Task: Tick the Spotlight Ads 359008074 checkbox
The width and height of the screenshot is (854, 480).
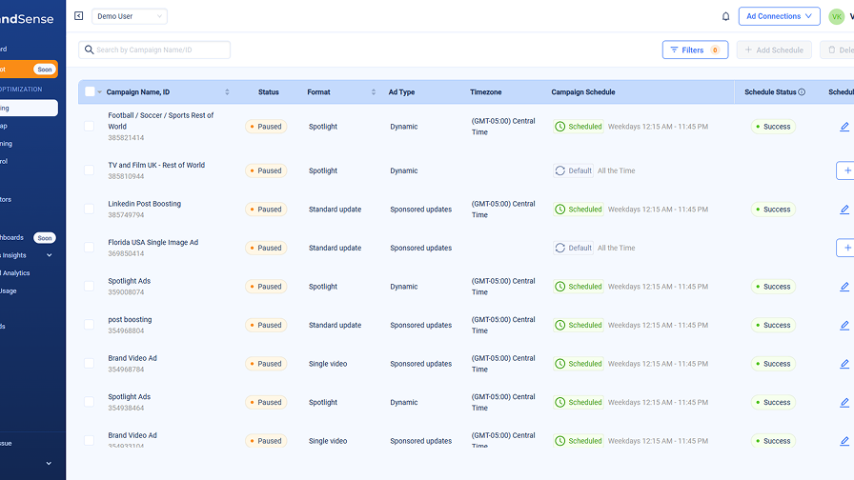Action: (x=89, y=287)
